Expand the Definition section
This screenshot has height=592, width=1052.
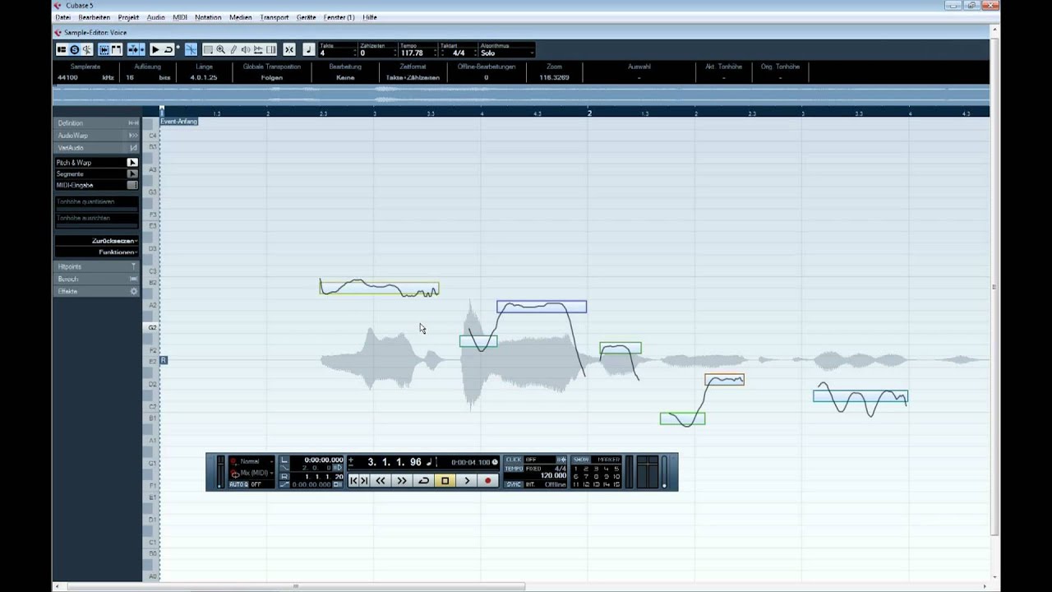coord(96,123)
